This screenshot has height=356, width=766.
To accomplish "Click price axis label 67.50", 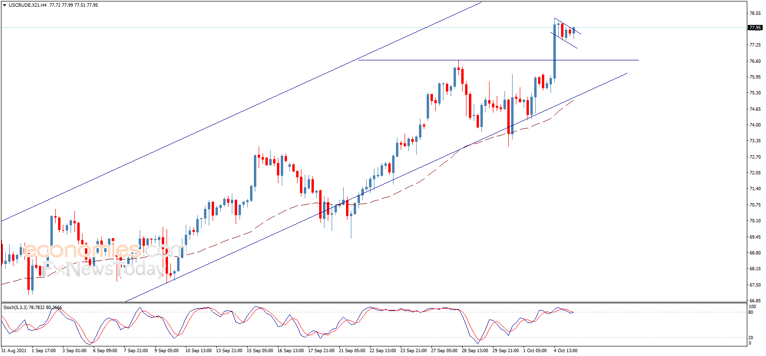I will (755, 285).
